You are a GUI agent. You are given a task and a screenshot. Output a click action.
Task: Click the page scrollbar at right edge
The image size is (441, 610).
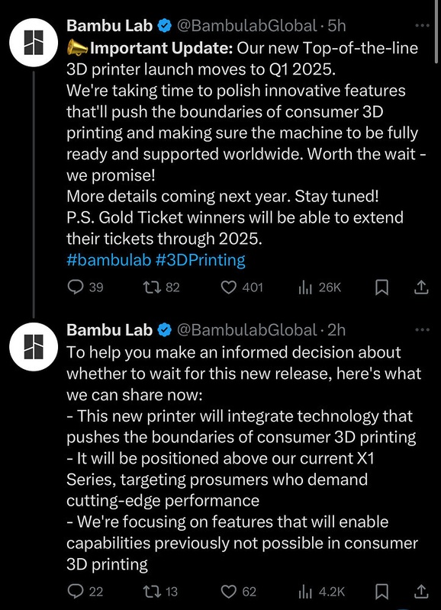(438, 31)
